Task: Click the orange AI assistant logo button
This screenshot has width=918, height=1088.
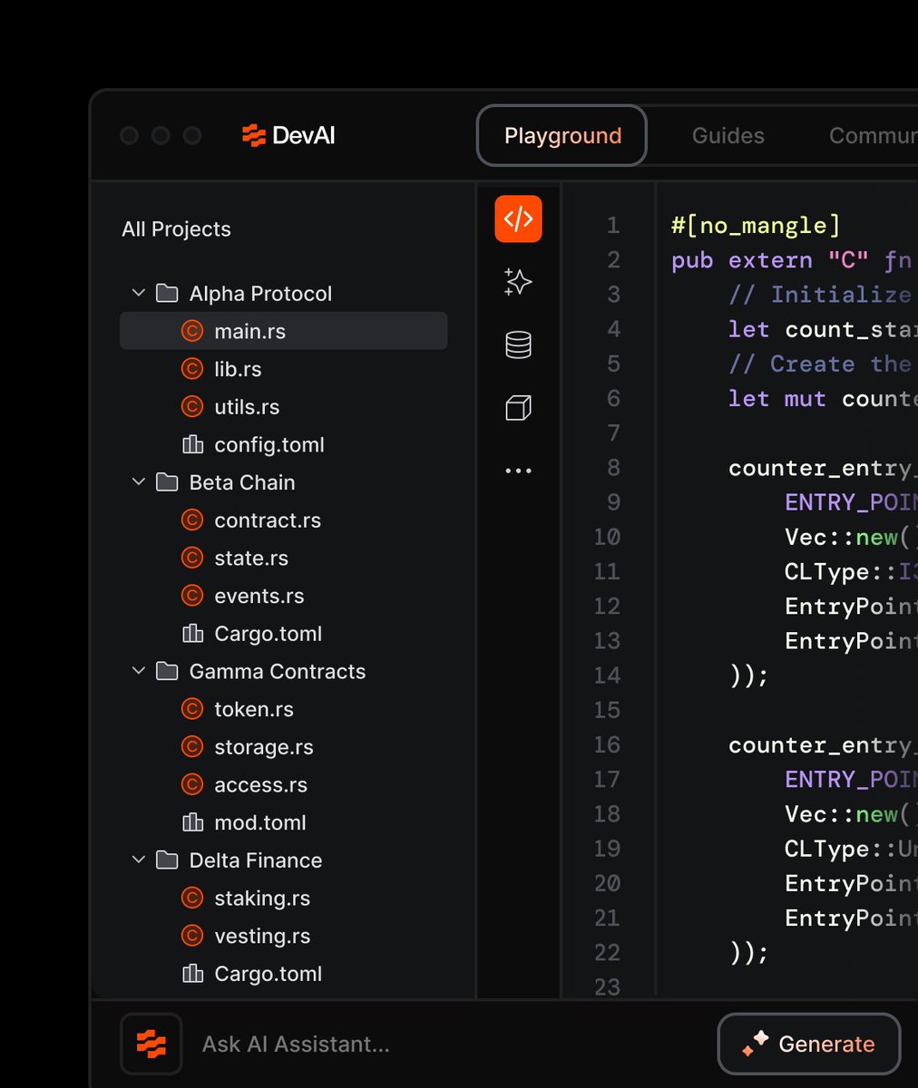Action: click(x=151, y=1044)
